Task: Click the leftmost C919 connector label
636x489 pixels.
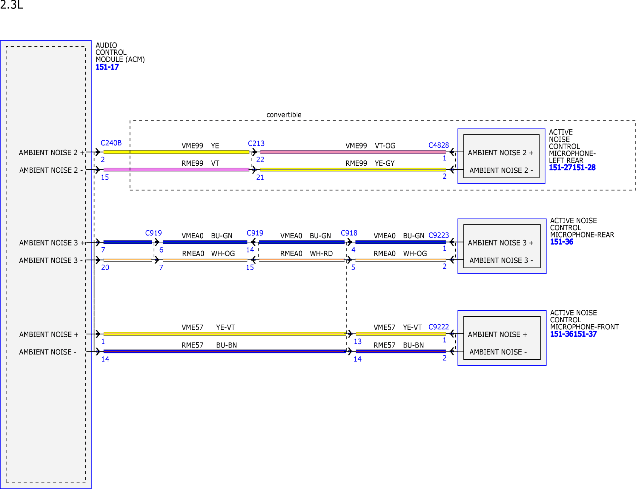Action: [x=153, y=233]
